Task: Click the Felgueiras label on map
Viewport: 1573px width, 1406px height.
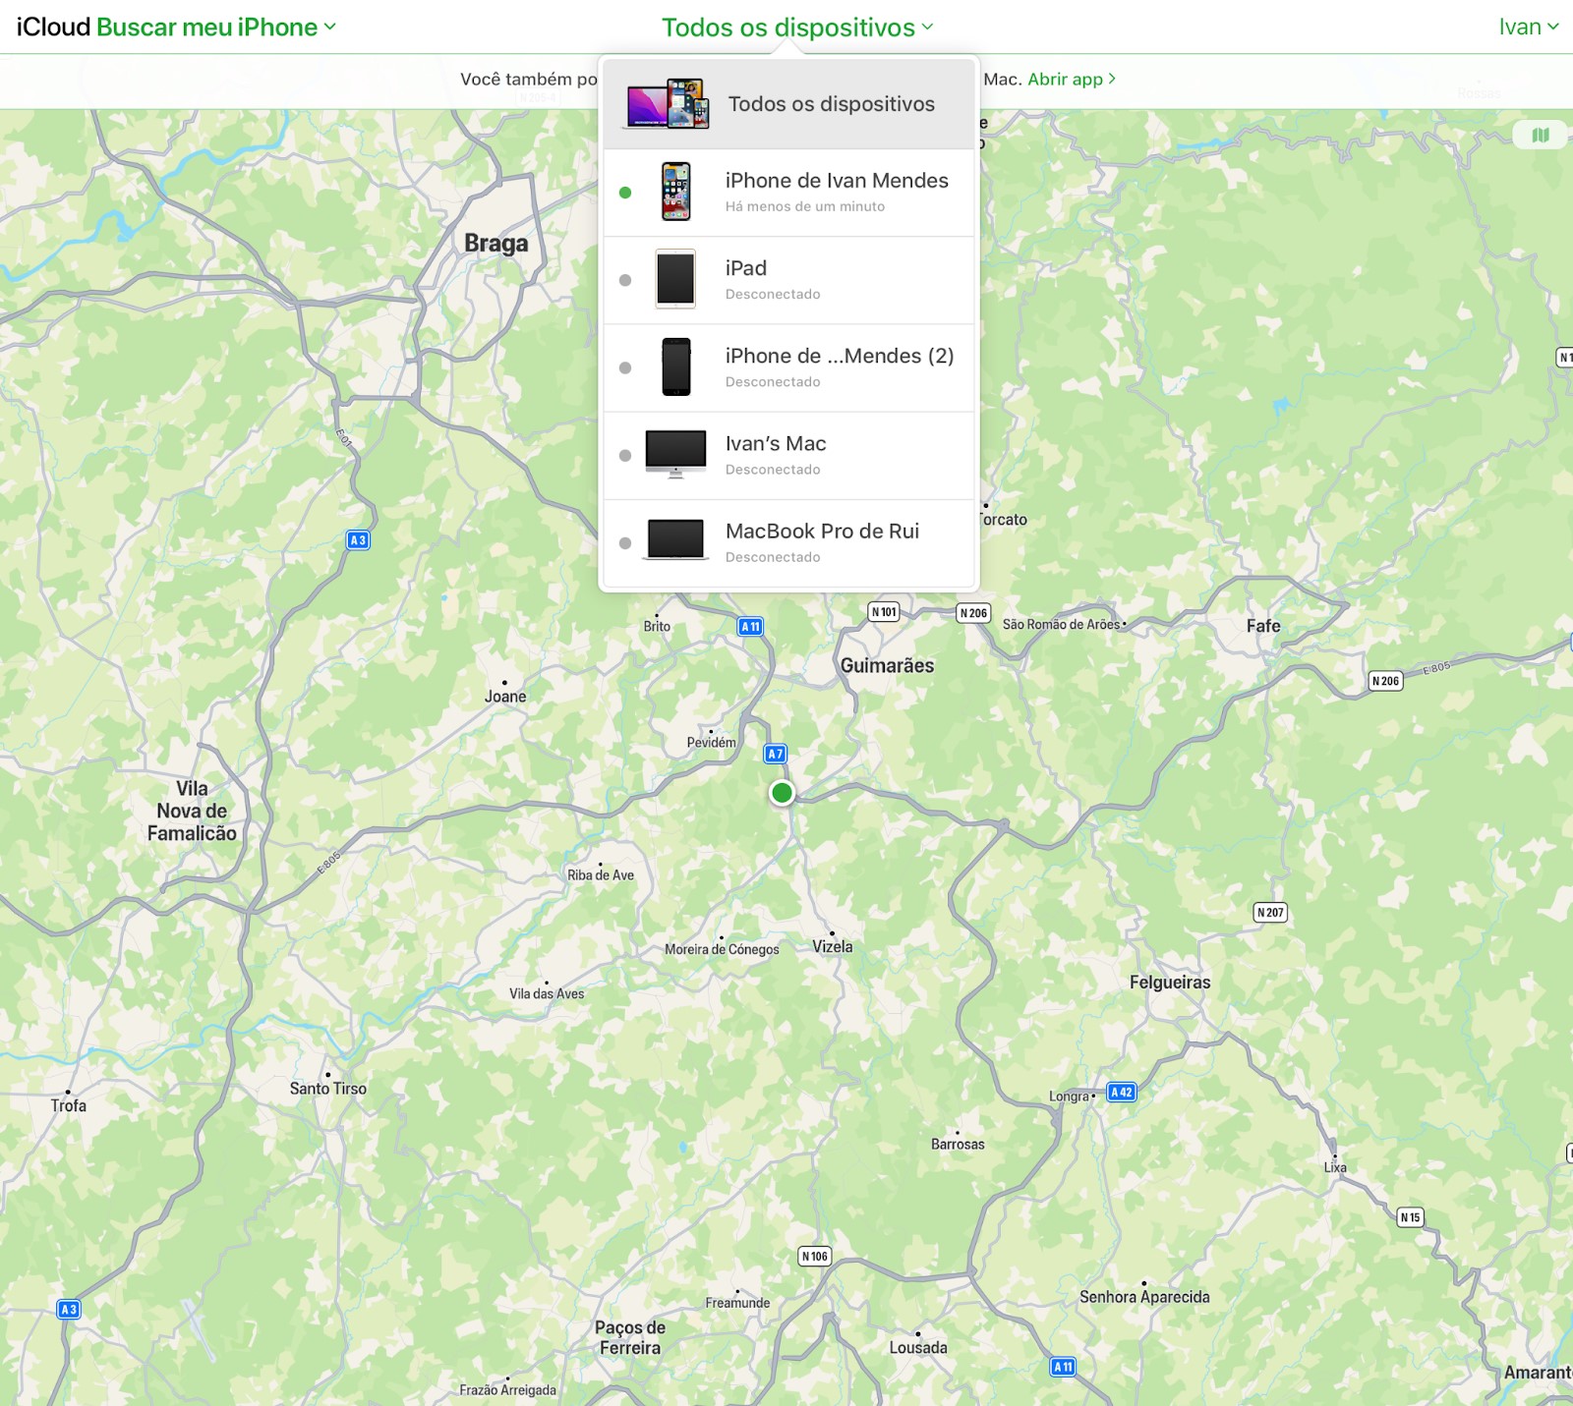Action: (x=1170, y=983)
